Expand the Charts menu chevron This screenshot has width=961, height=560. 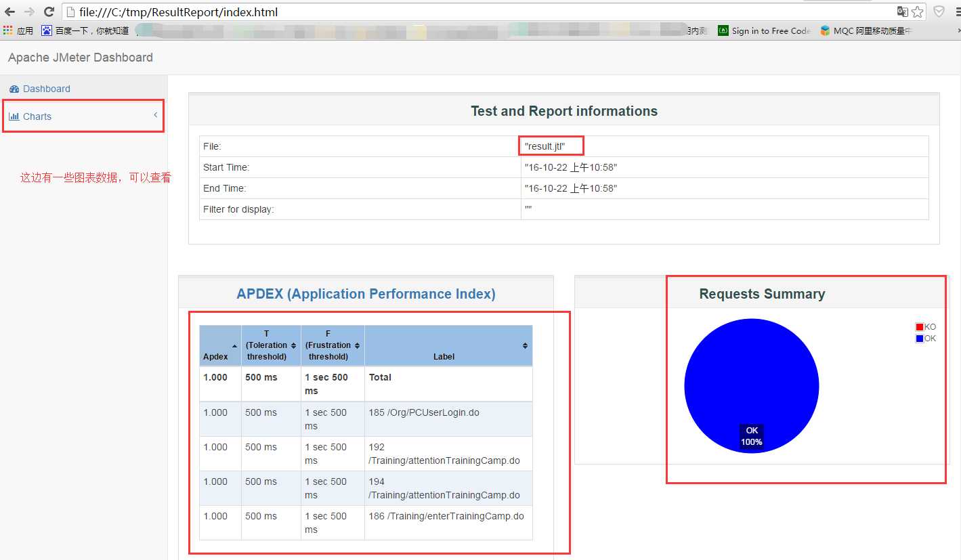point(155,115)
